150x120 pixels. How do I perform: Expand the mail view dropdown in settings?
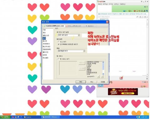[72, 51]
